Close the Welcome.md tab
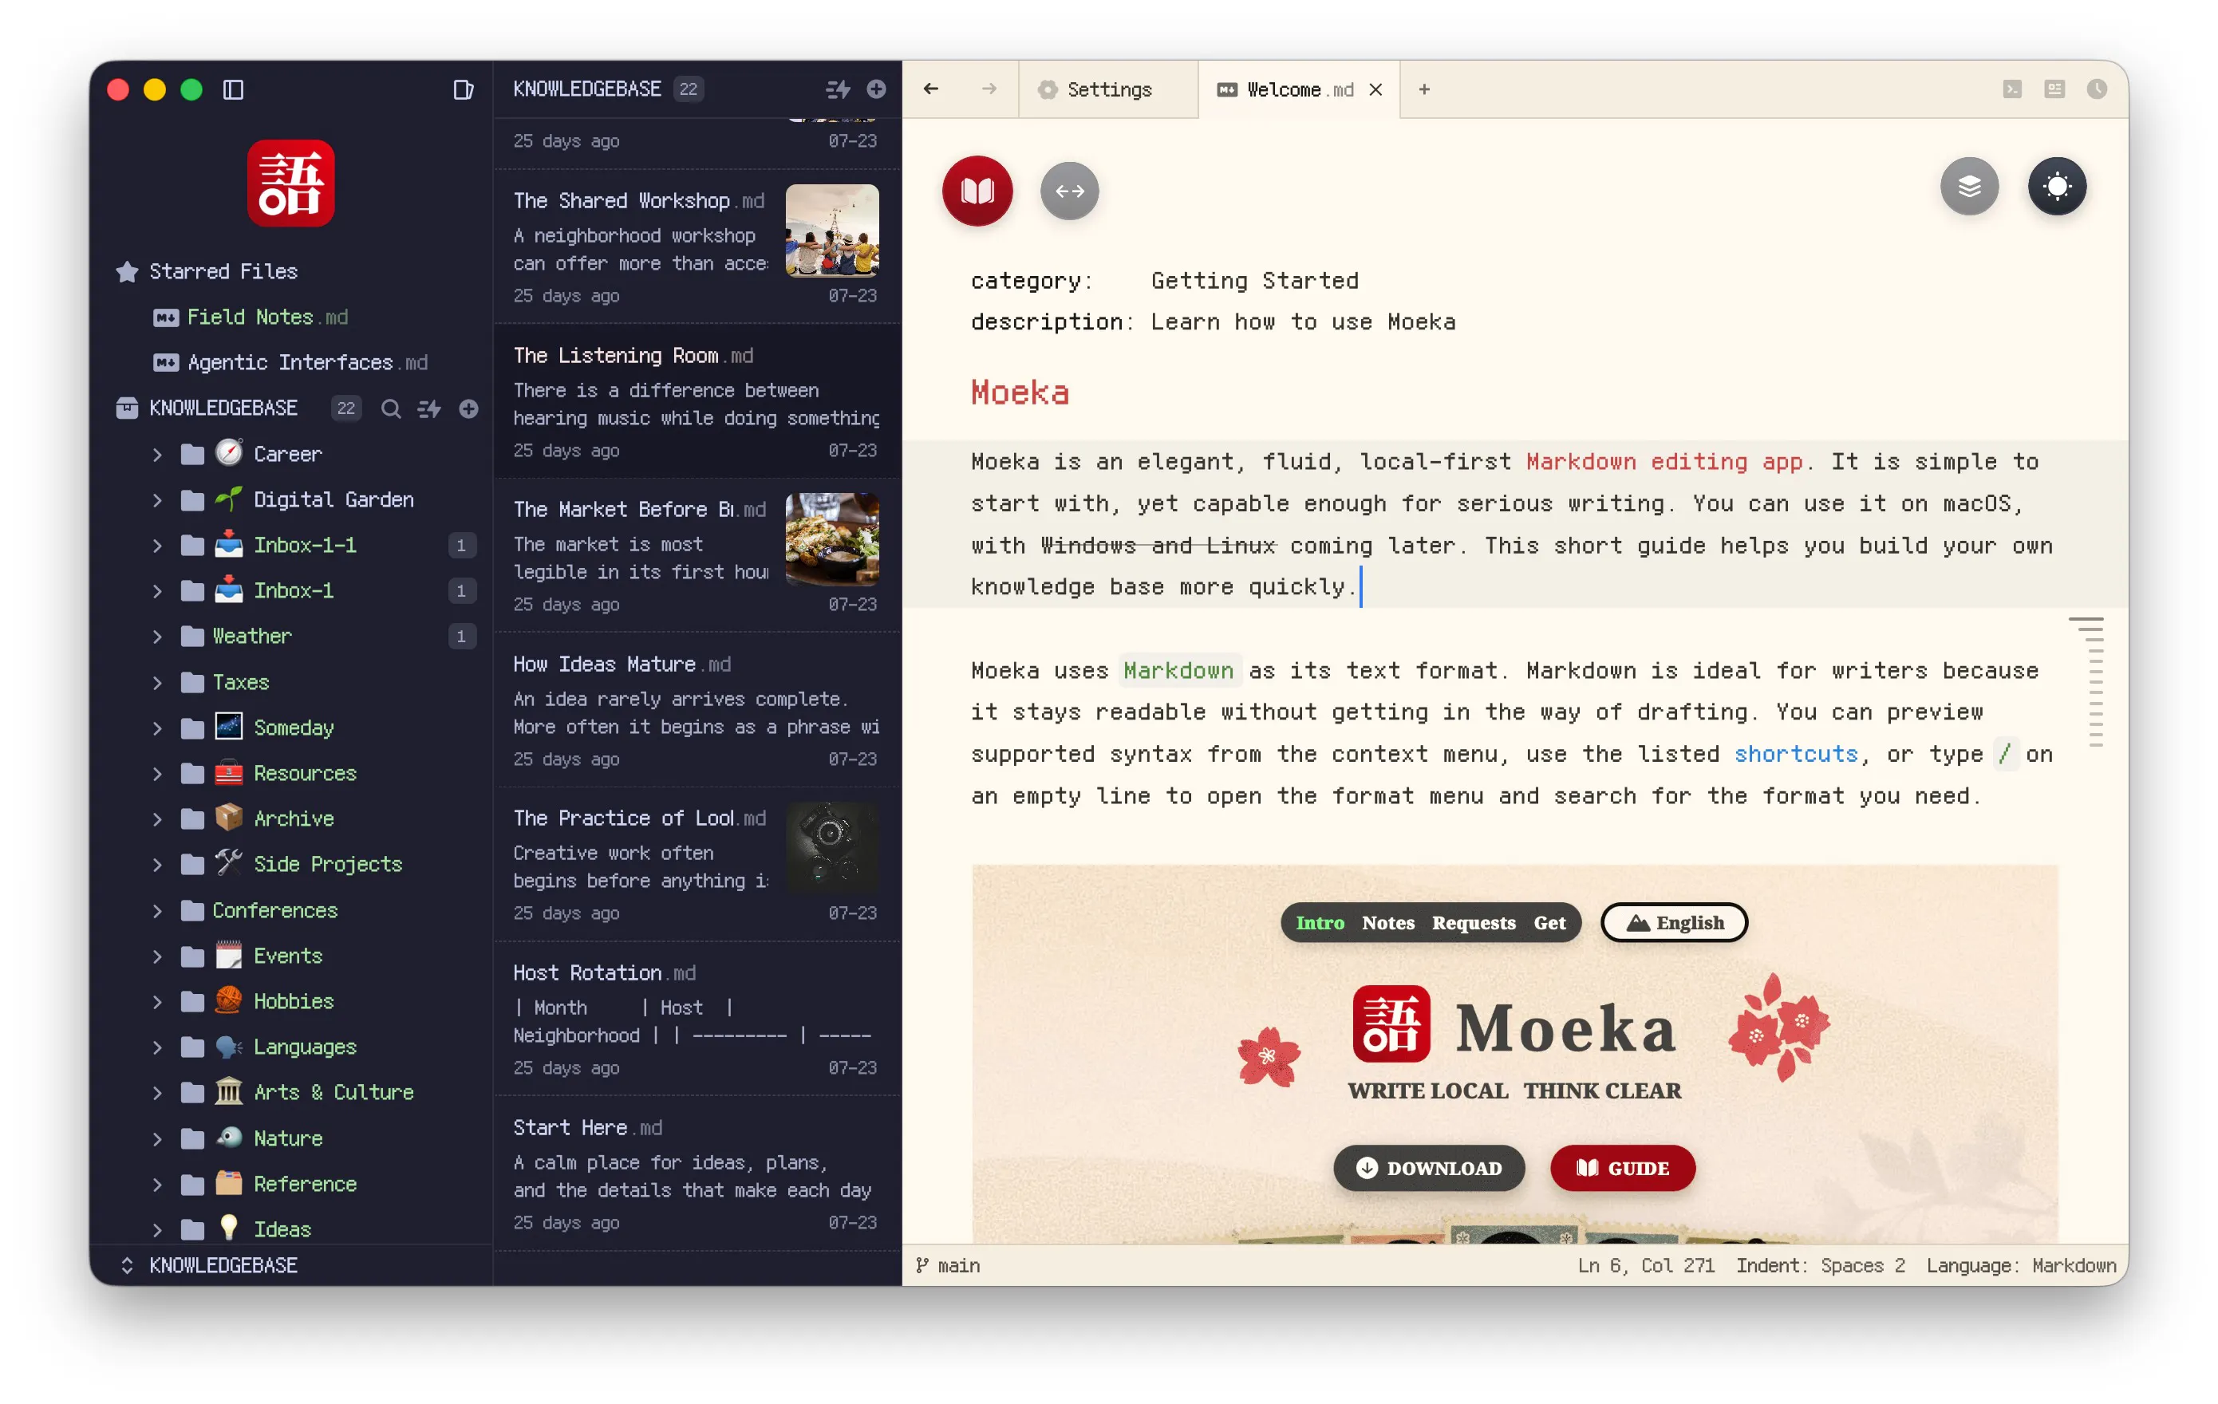Image resolution: width=2218 pixels, height=1404 pixels. (x=1375, y=89)
